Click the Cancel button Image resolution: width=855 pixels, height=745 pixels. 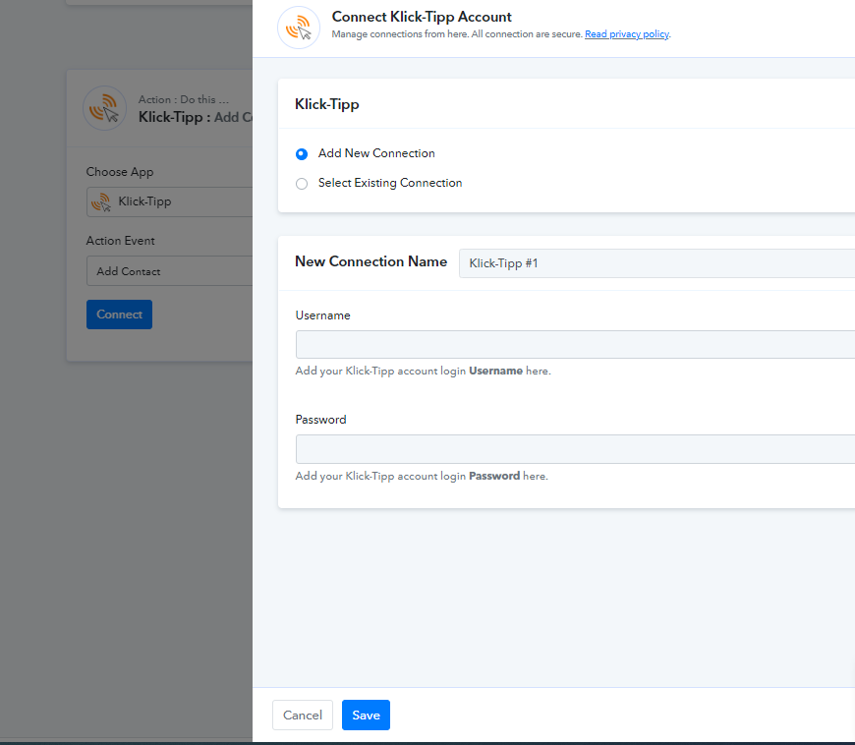[303, 715]
